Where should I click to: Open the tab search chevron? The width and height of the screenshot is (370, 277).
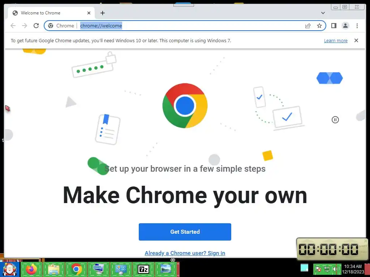[x=323, y=13]
